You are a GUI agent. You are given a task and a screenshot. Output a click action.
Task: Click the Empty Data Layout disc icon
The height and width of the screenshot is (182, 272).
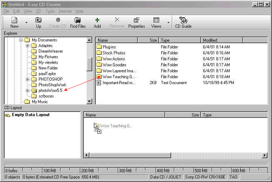tap(7, 115)
